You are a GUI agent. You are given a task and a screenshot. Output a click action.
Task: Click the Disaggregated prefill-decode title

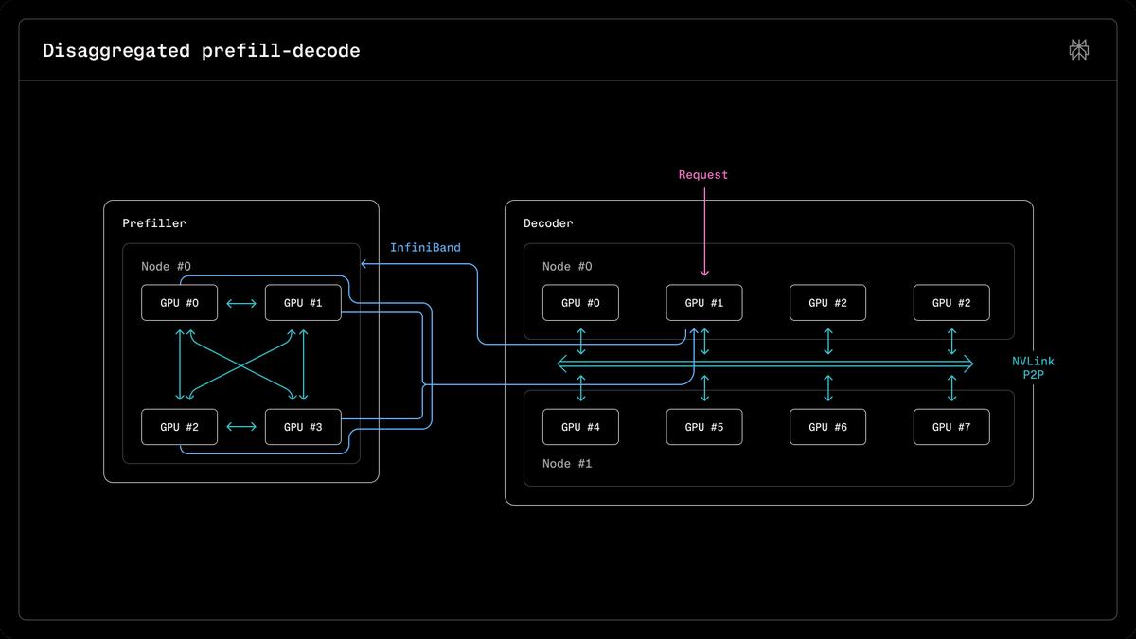tap(202, 51)
